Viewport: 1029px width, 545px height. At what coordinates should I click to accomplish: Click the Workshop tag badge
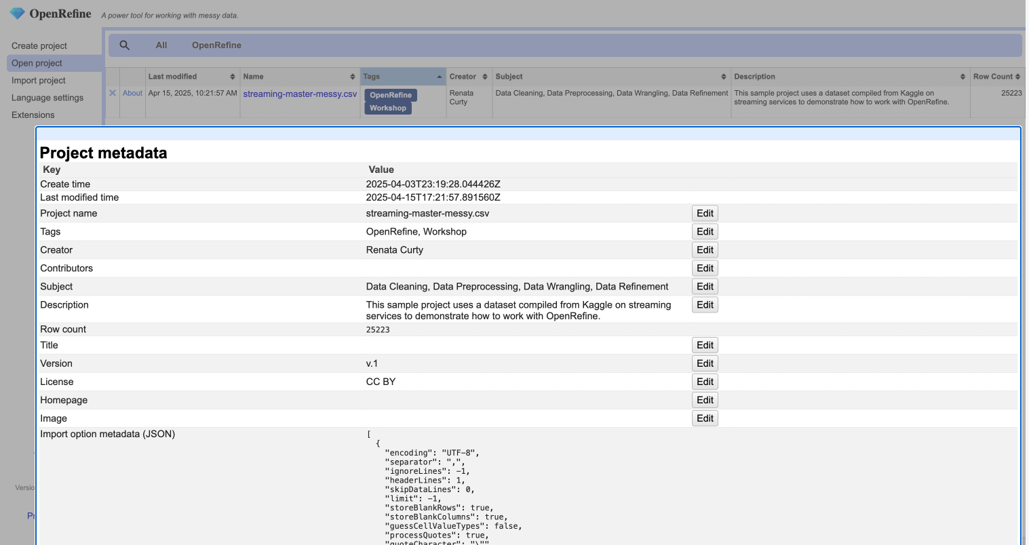(x=388, y=108)
